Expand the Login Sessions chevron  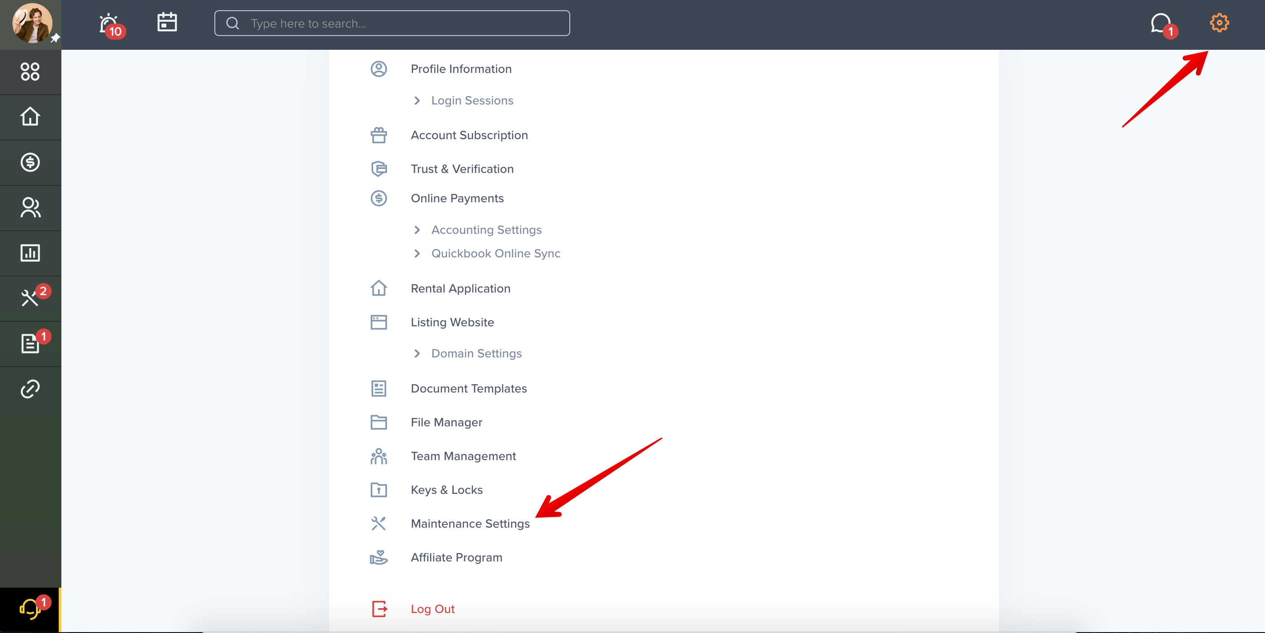click(x=417, y=100)
